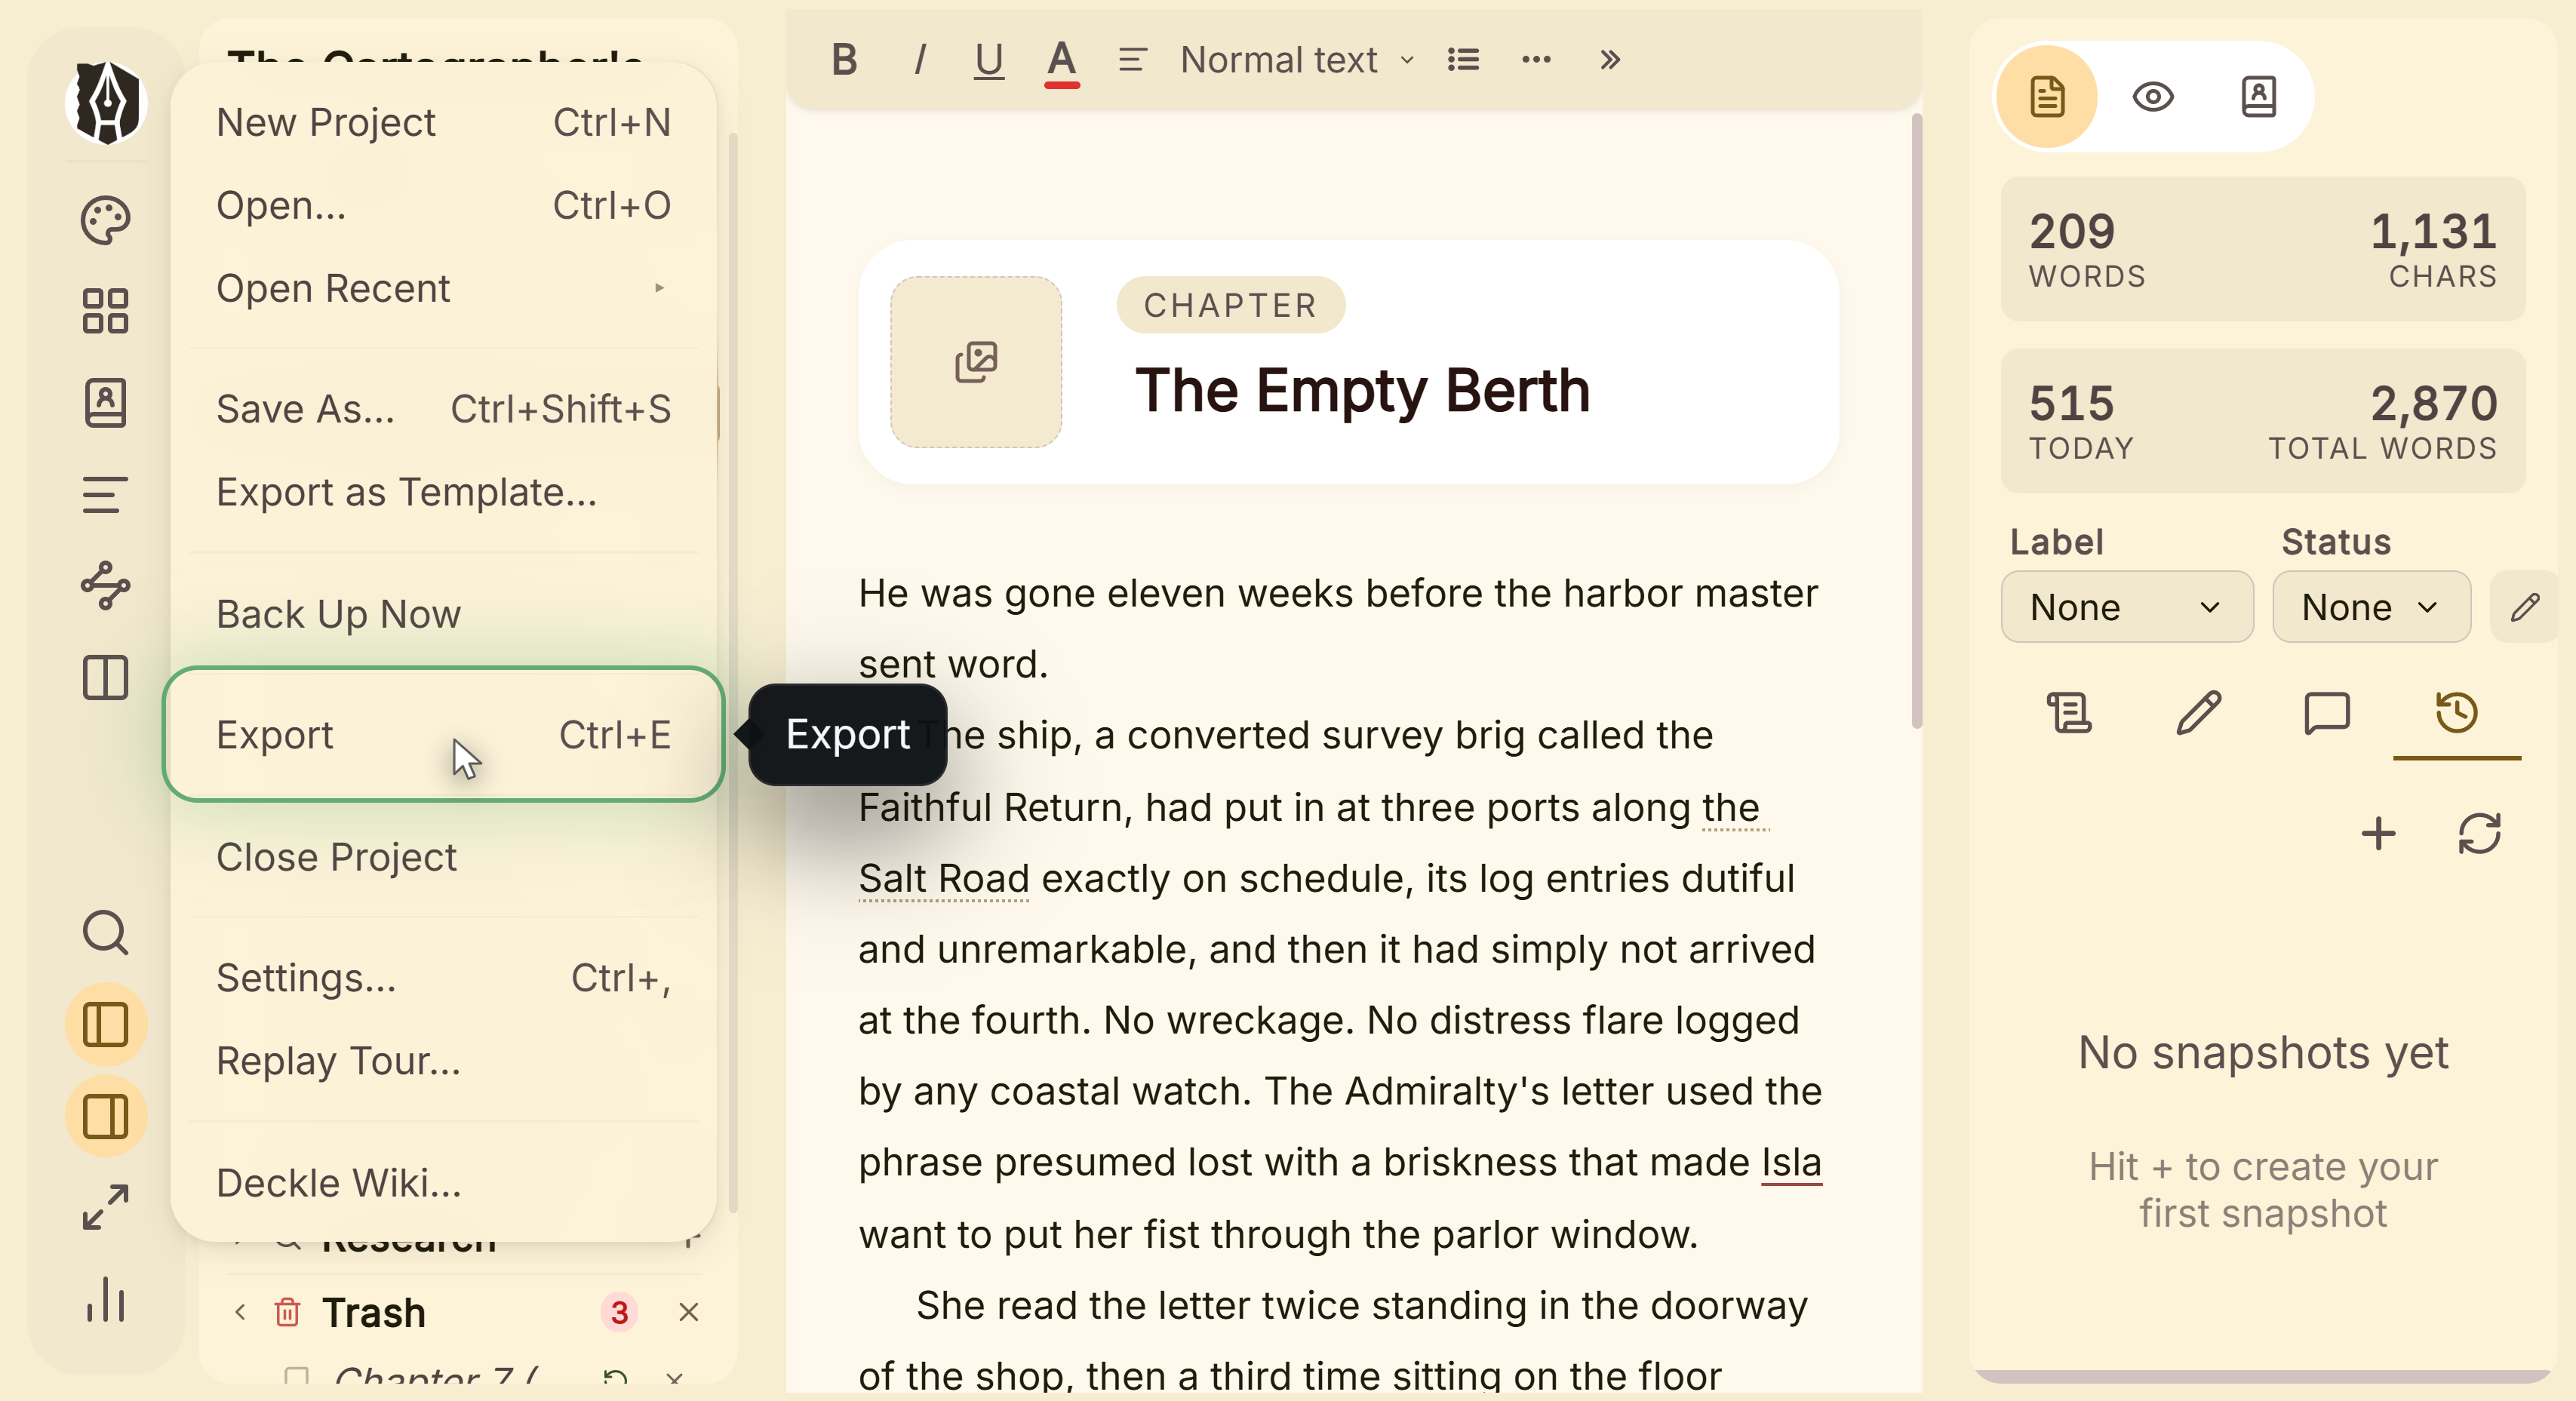Toggle underline formatting
The image size is (2576, 1401).
tap(989, 60)
